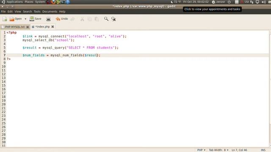Image resolution: width=271 pixels, height=152 pixels.
Task: Click the Cut scissors icon
Action: click(x=82, y=19)
